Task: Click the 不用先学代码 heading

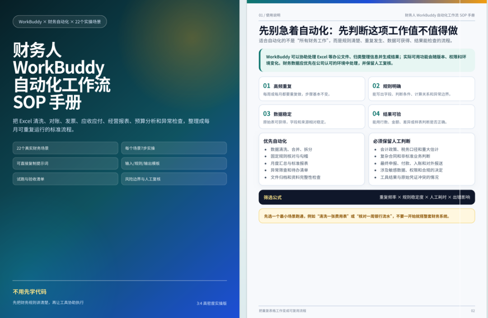Action: (29, 292)
